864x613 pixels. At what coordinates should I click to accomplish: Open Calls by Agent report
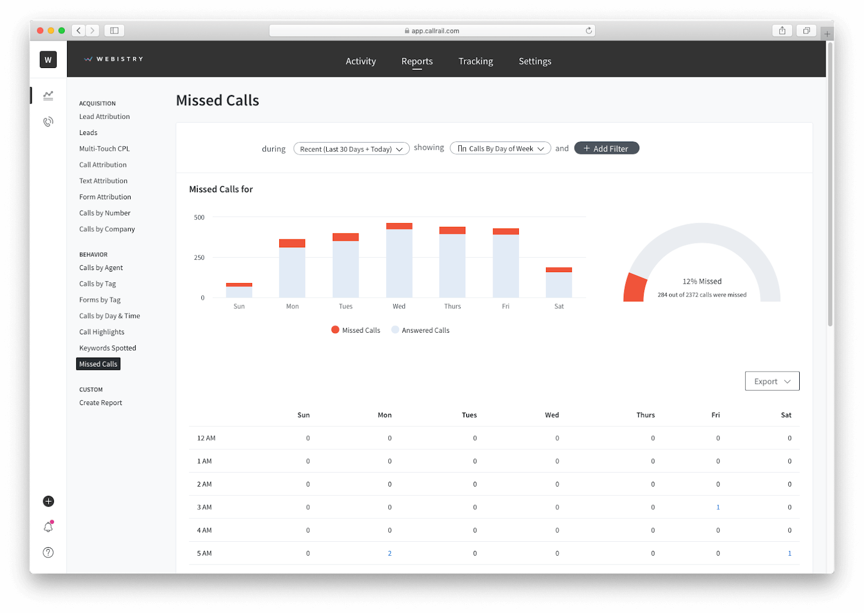(101, 268)
